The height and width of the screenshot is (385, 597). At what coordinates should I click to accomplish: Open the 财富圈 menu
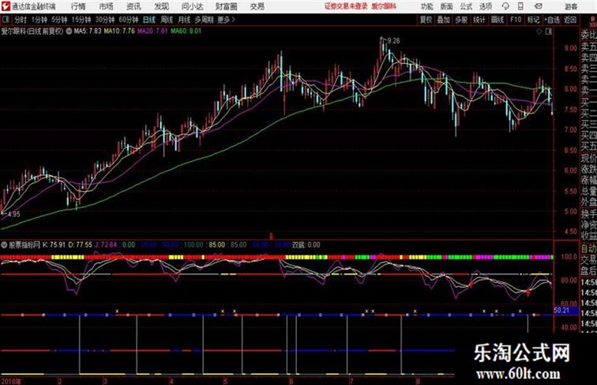click(x=226, y=6)
